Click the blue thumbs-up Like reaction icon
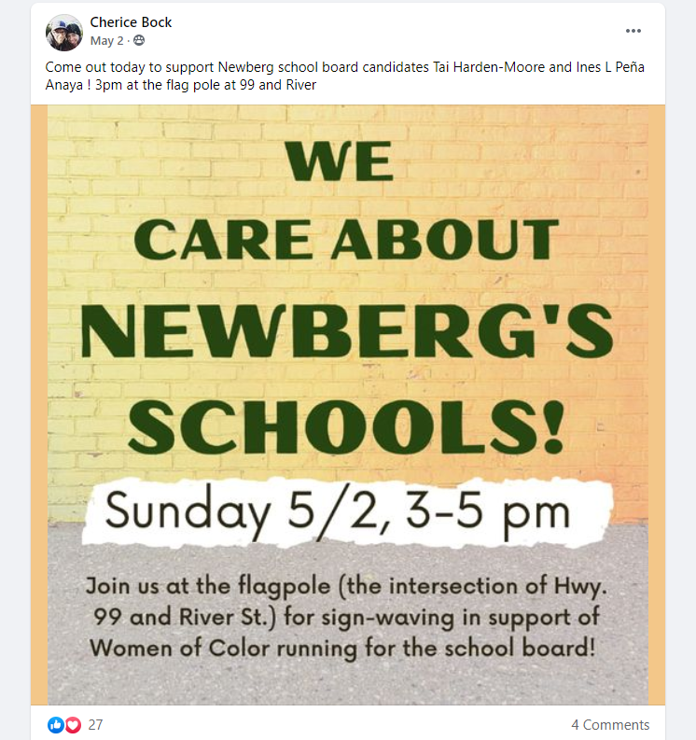This screenshot has width=696, height=740. (55, 724)
